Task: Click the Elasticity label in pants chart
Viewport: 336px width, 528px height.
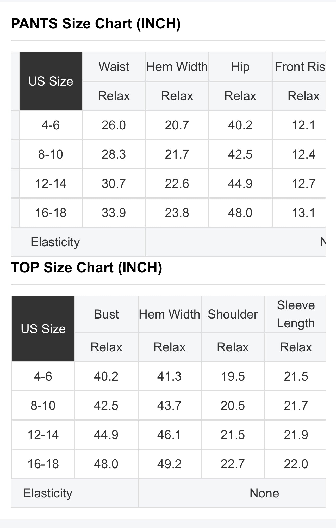Action: (55, 242)
